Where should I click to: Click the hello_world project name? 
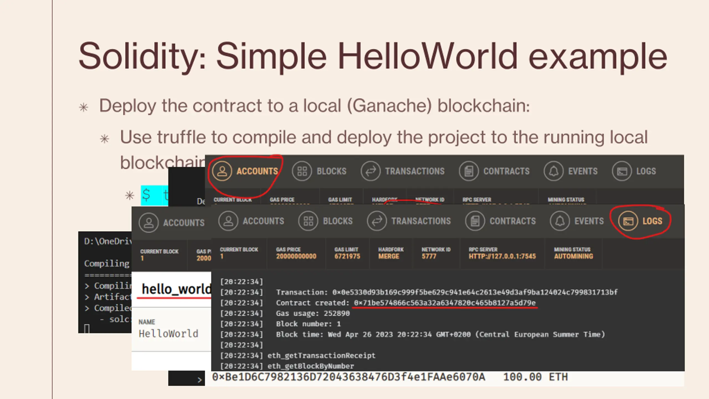(176, 289)
